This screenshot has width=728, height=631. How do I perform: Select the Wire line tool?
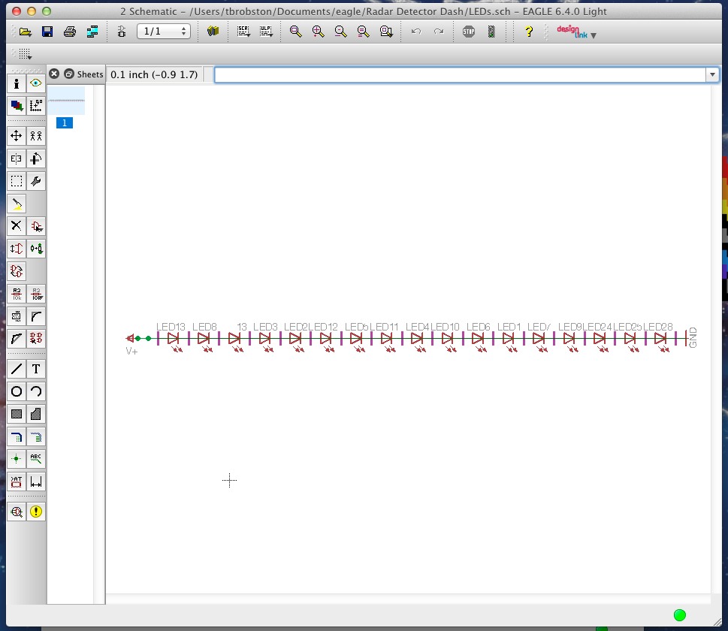pyautogui.click(x=17, y=369)
